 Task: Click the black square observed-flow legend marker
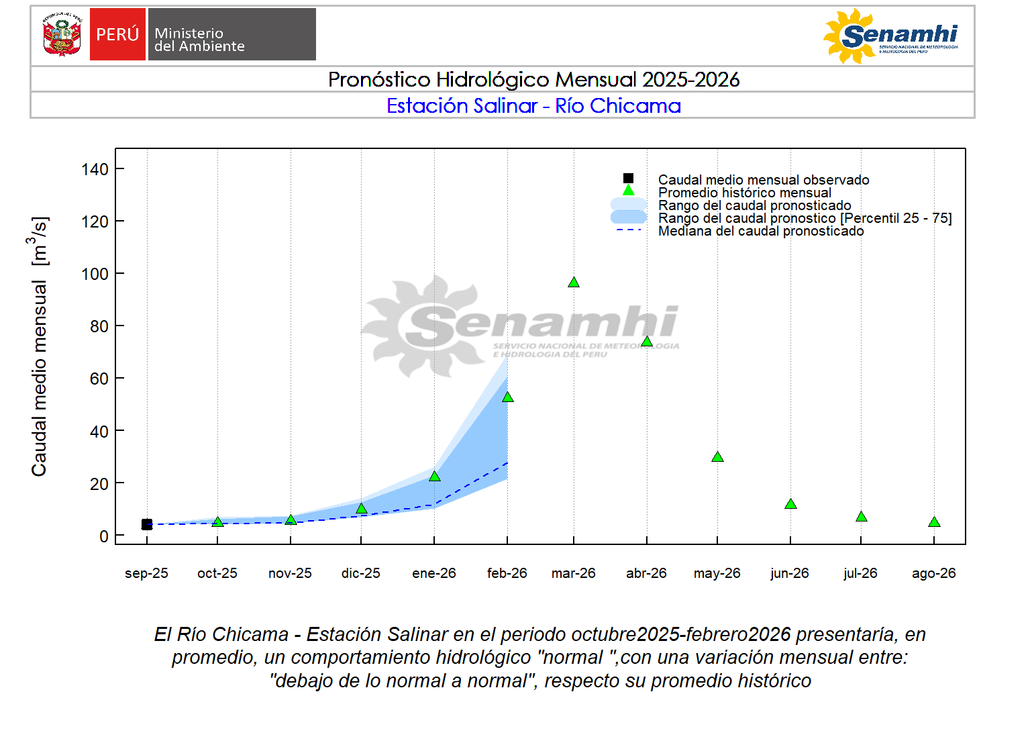pos(628,179)
